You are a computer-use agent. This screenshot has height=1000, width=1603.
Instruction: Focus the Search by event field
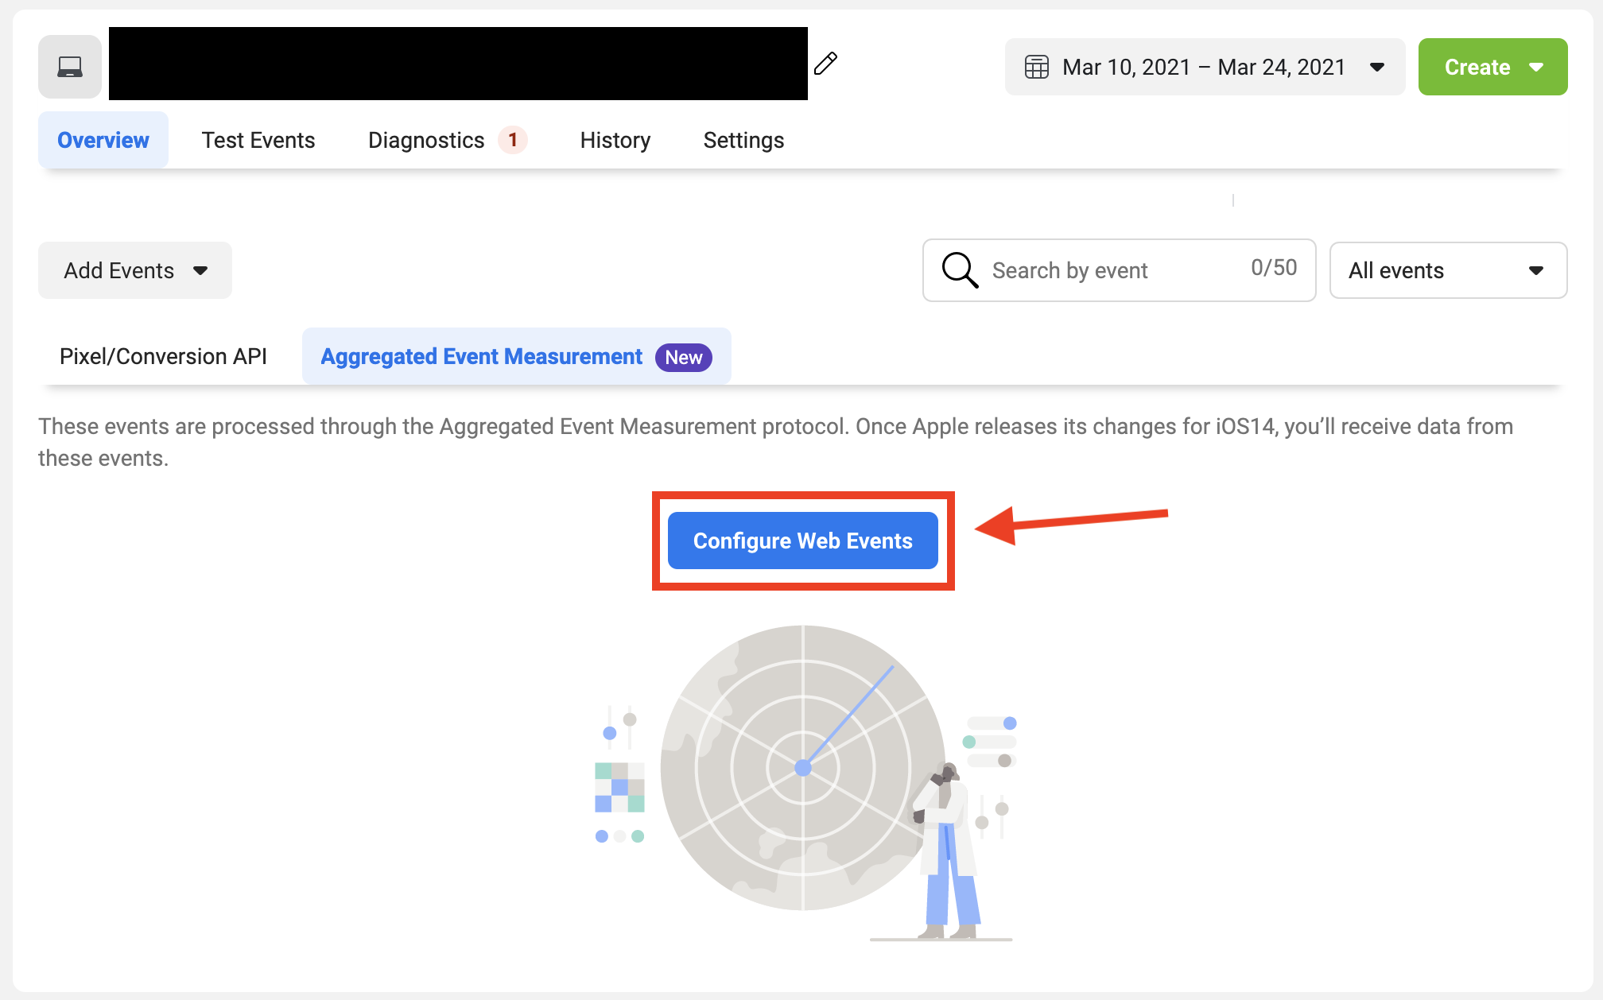[x=1119, y=270]
